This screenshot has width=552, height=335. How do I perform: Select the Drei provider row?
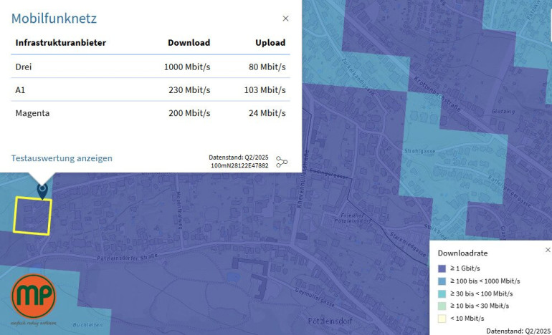coord(151,67)
